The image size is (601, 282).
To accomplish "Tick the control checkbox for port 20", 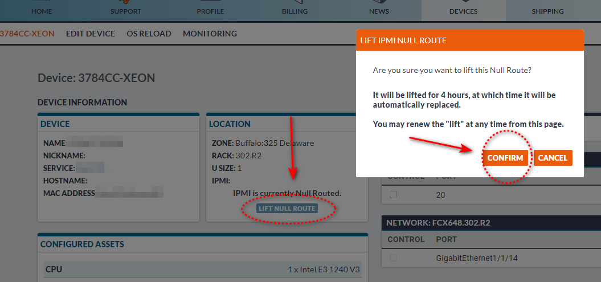I will point(393,195).
